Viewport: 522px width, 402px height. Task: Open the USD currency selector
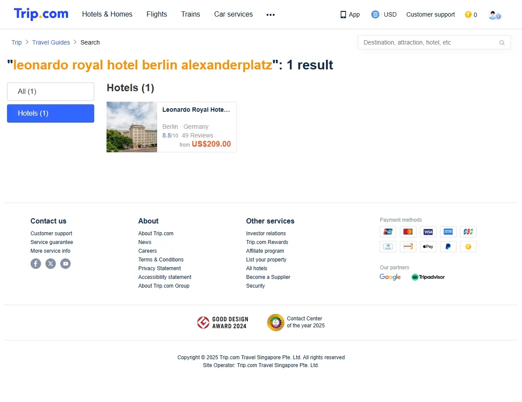[384, 14]
